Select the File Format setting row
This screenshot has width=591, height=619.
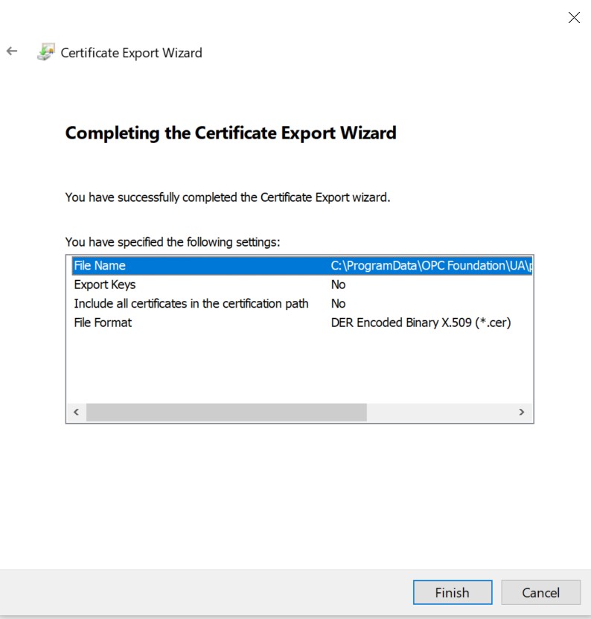coord(103,323)
